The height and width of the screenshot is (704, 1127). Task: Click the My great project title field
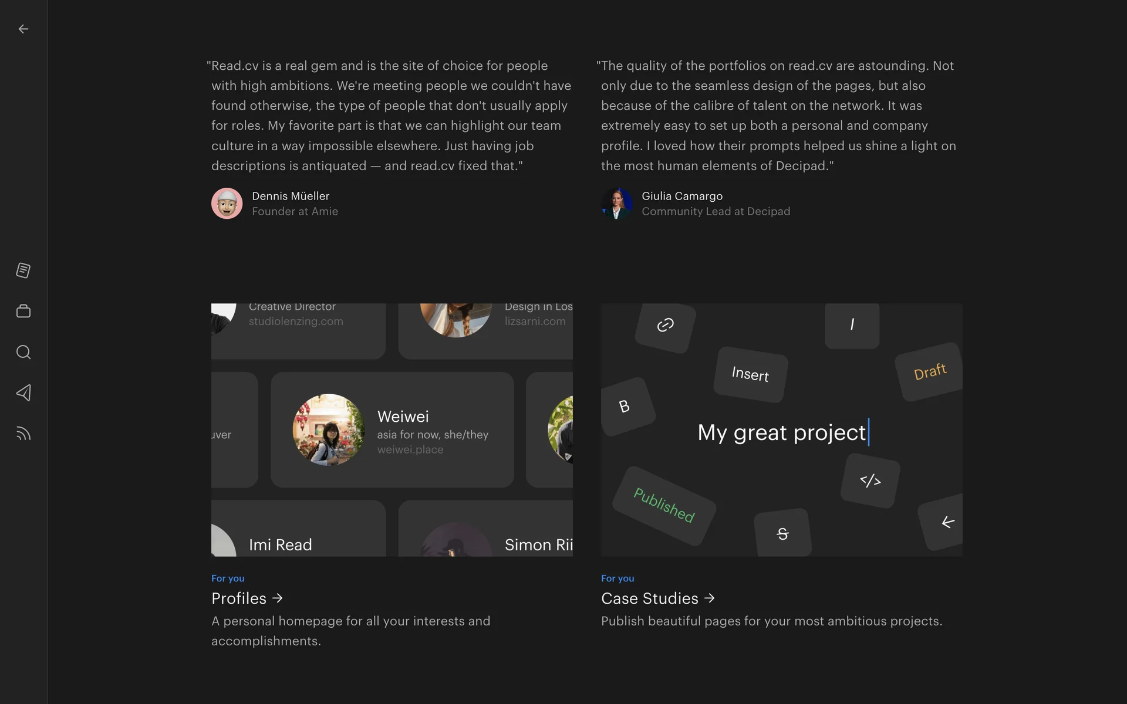pyautogui.click(x=782, y=432)
